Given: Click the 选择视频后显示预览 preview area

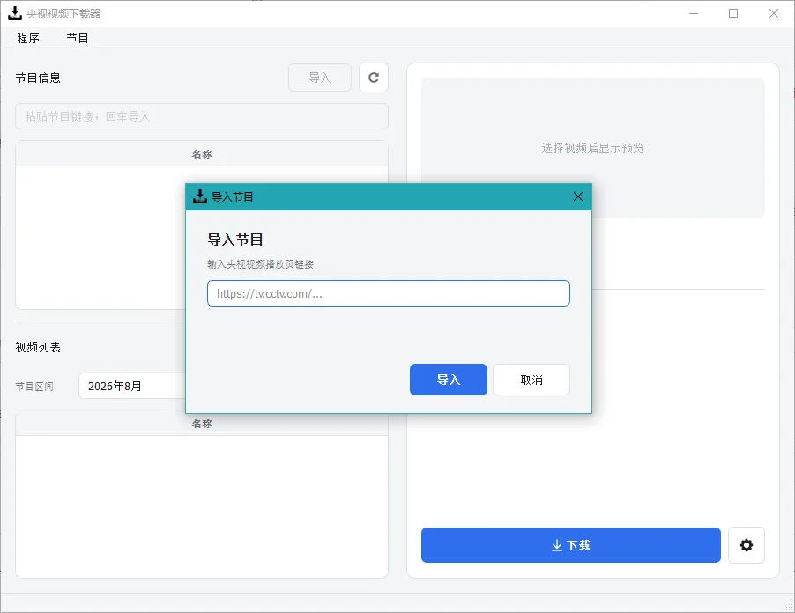Looking at the screenshot, I should click(x=592, y=148).
